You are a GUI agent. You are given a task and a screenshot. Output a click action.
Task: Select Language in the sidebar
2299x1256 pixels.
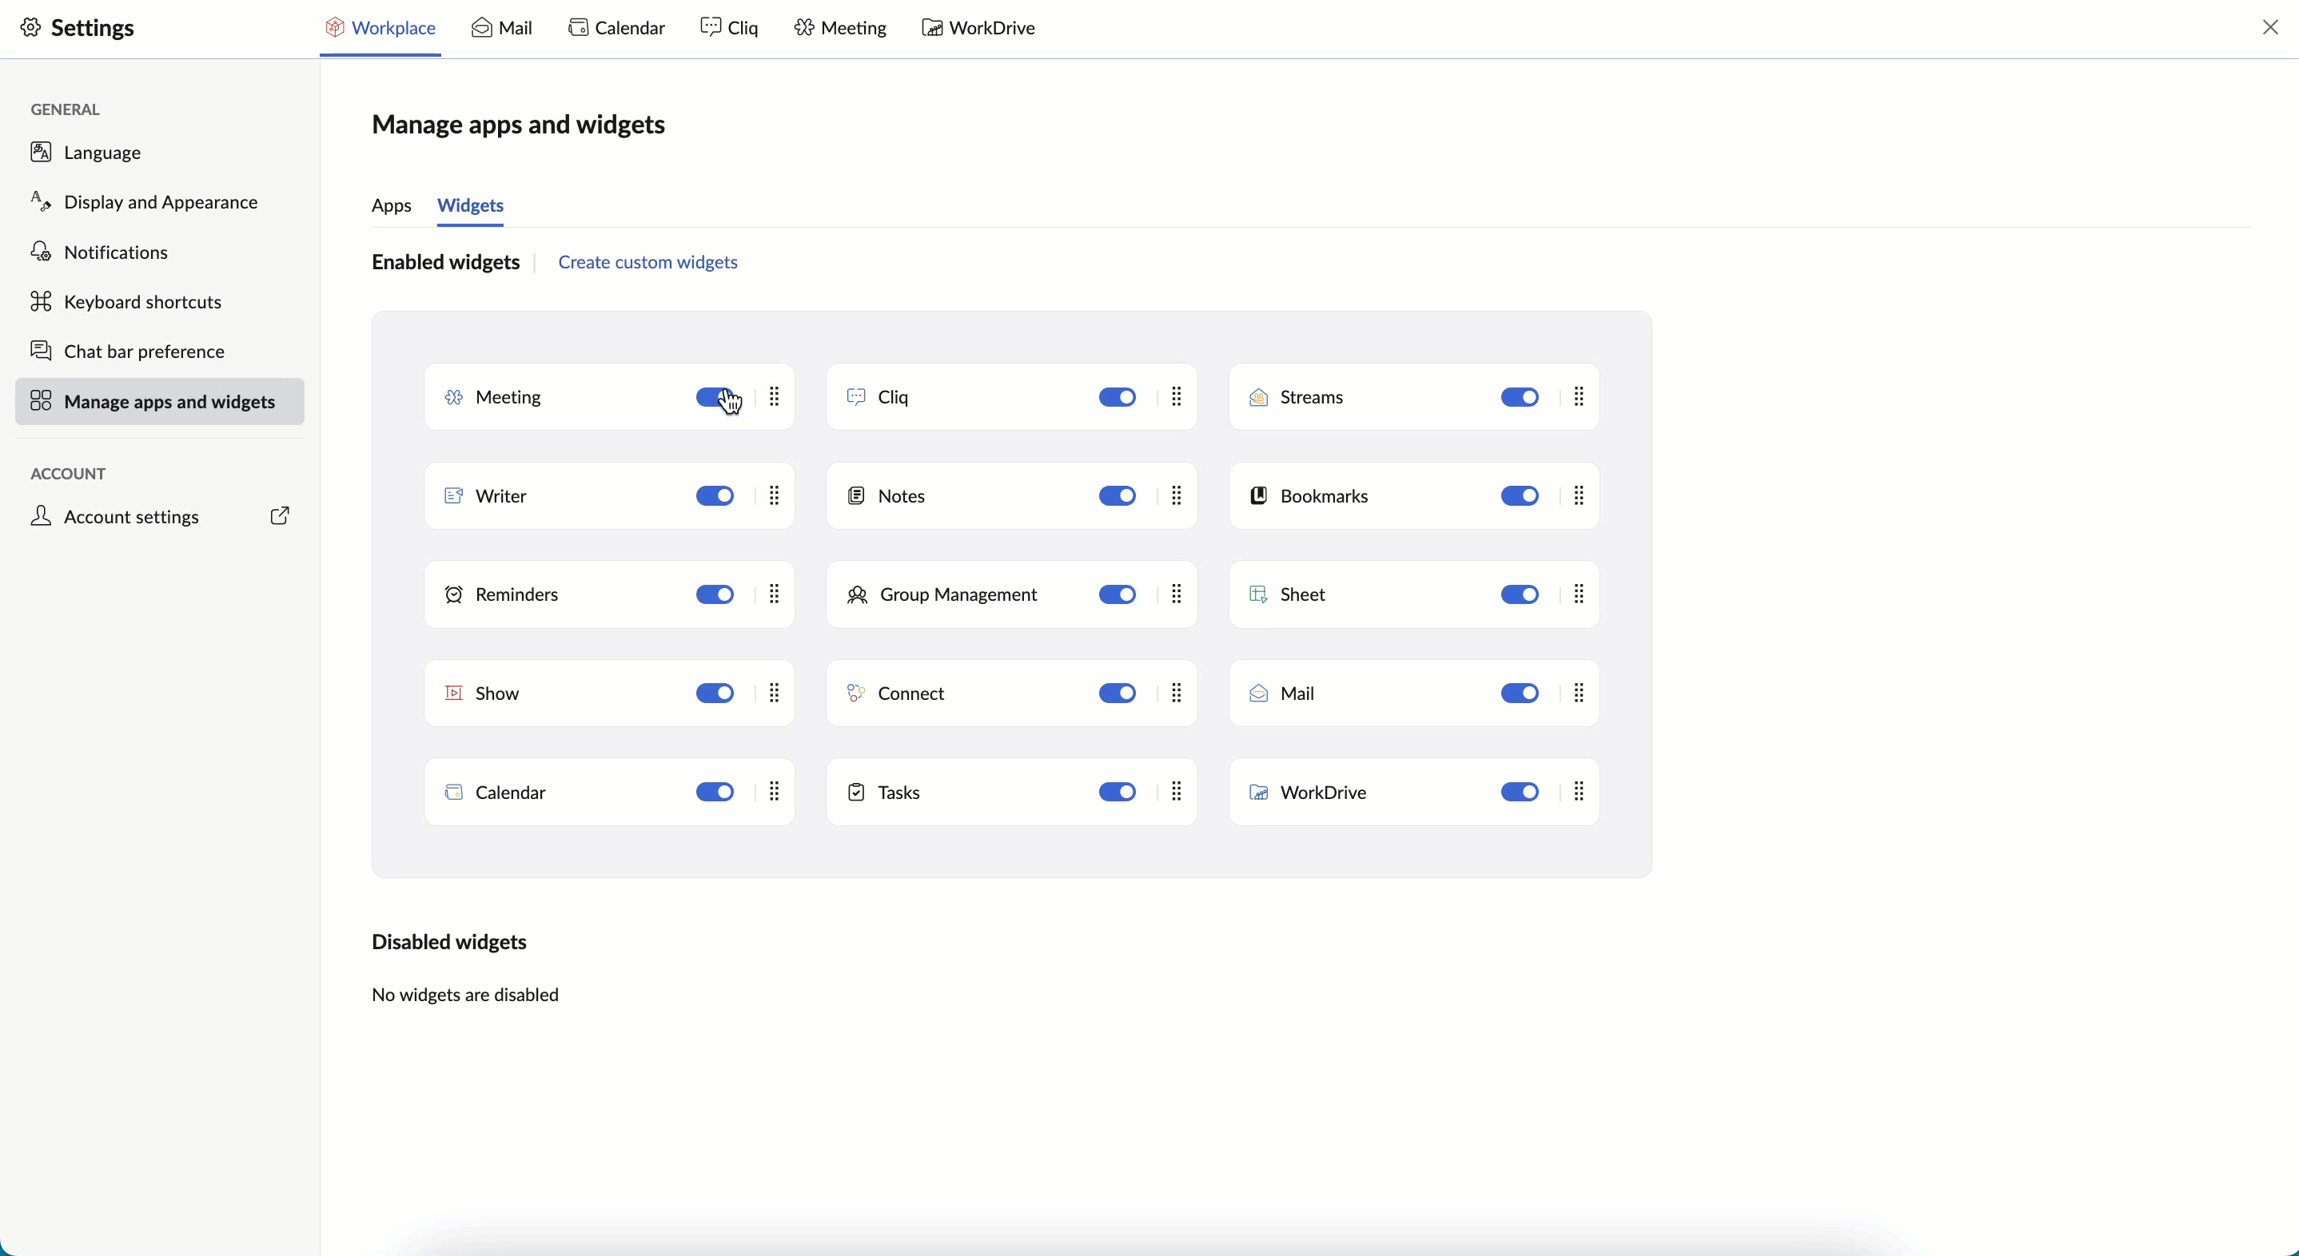102,152
